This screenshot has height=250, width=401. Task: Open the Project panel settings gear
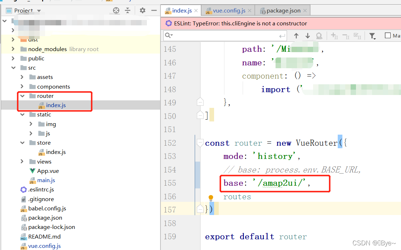click(142, 10)
